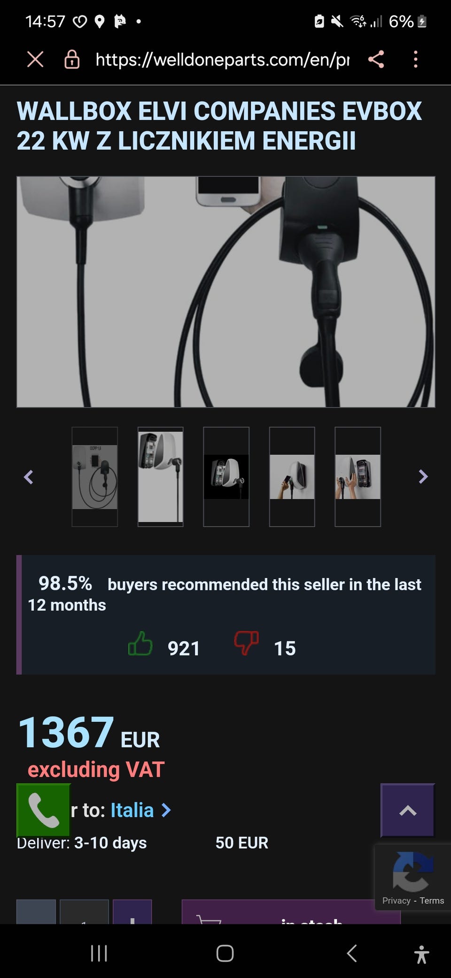
Task: Open the reCAPTCHA Privacy link
Action: (x=397, y=900)
